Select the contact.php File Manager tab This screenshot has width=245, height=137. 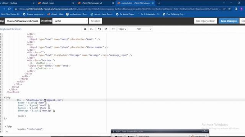pyautogui.click(x=135, y=3)
